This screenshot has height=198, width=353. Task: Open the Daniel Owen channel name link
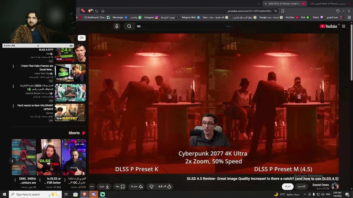[321, 185]
